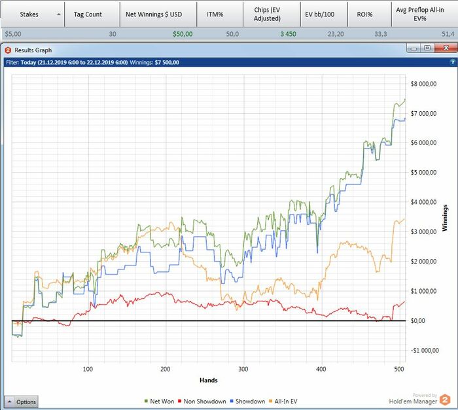
Task: Click the Showdown legend label
Action: point(250,401)
